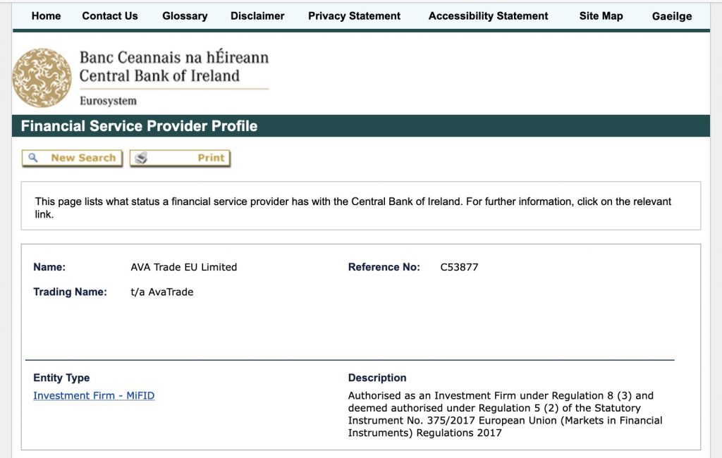This screenshot has width=722, height=458.
Task: Select the reference number C53877
Action: click(x=459, y=267)
